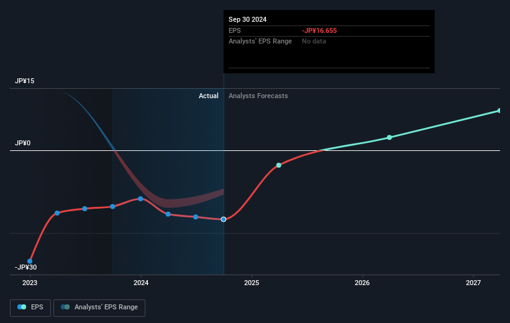The width and height of the screenshot is (510, 323).
Task: Click the 2027 forecast data point at right edge
Action: tap(499, 111)
